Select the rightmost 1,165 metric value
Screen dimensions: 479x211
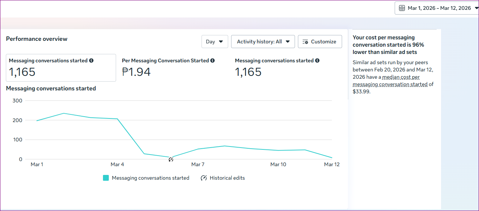(x=248, y=72)
